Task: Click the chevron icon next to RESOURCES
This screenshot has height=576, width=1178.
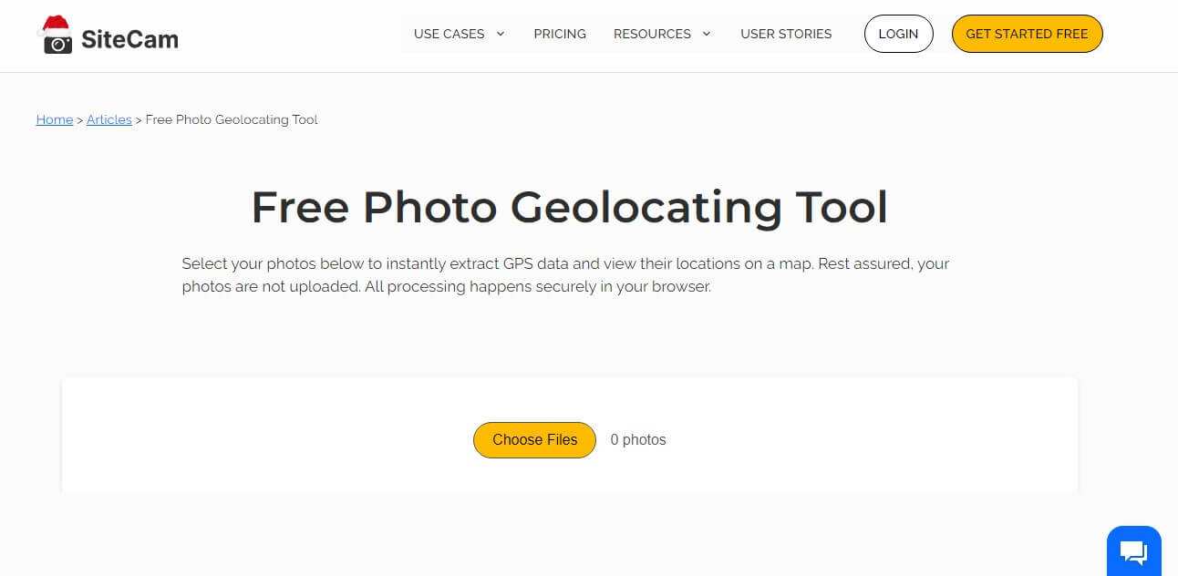Action: pyautogui.click(x=706, y=33)
